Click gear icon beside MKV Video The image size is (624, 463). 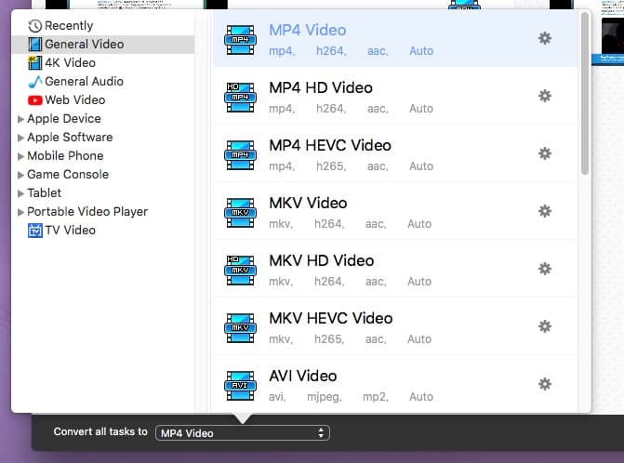click(x=545, y=211)
